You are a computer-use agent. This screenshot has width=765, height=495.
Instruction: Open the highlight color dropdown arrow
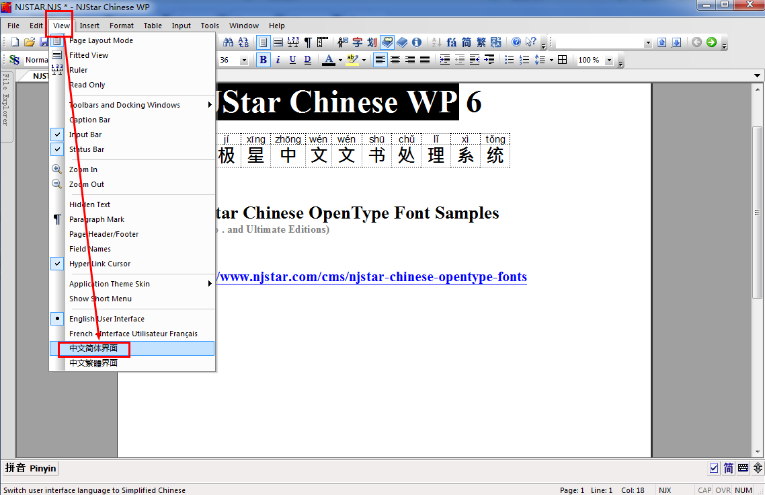point(364,60)
